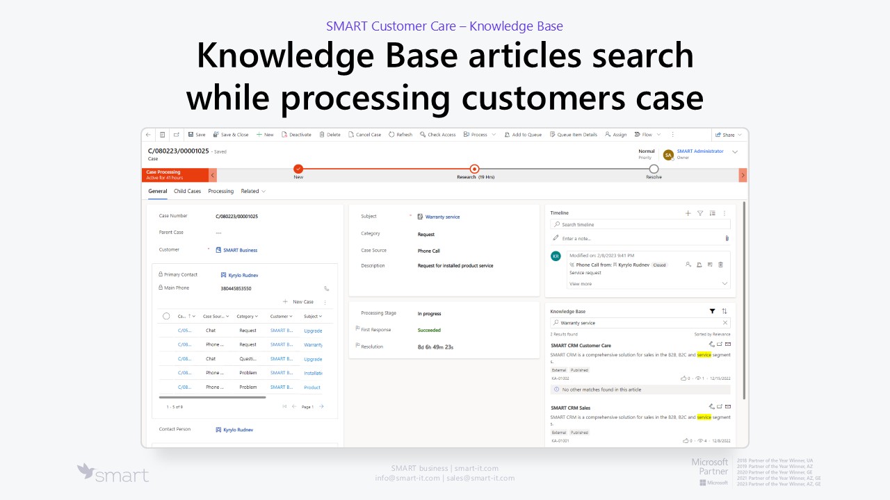Open the timeline more commands menu
This screenshot has height=500, width=890.
725,213
